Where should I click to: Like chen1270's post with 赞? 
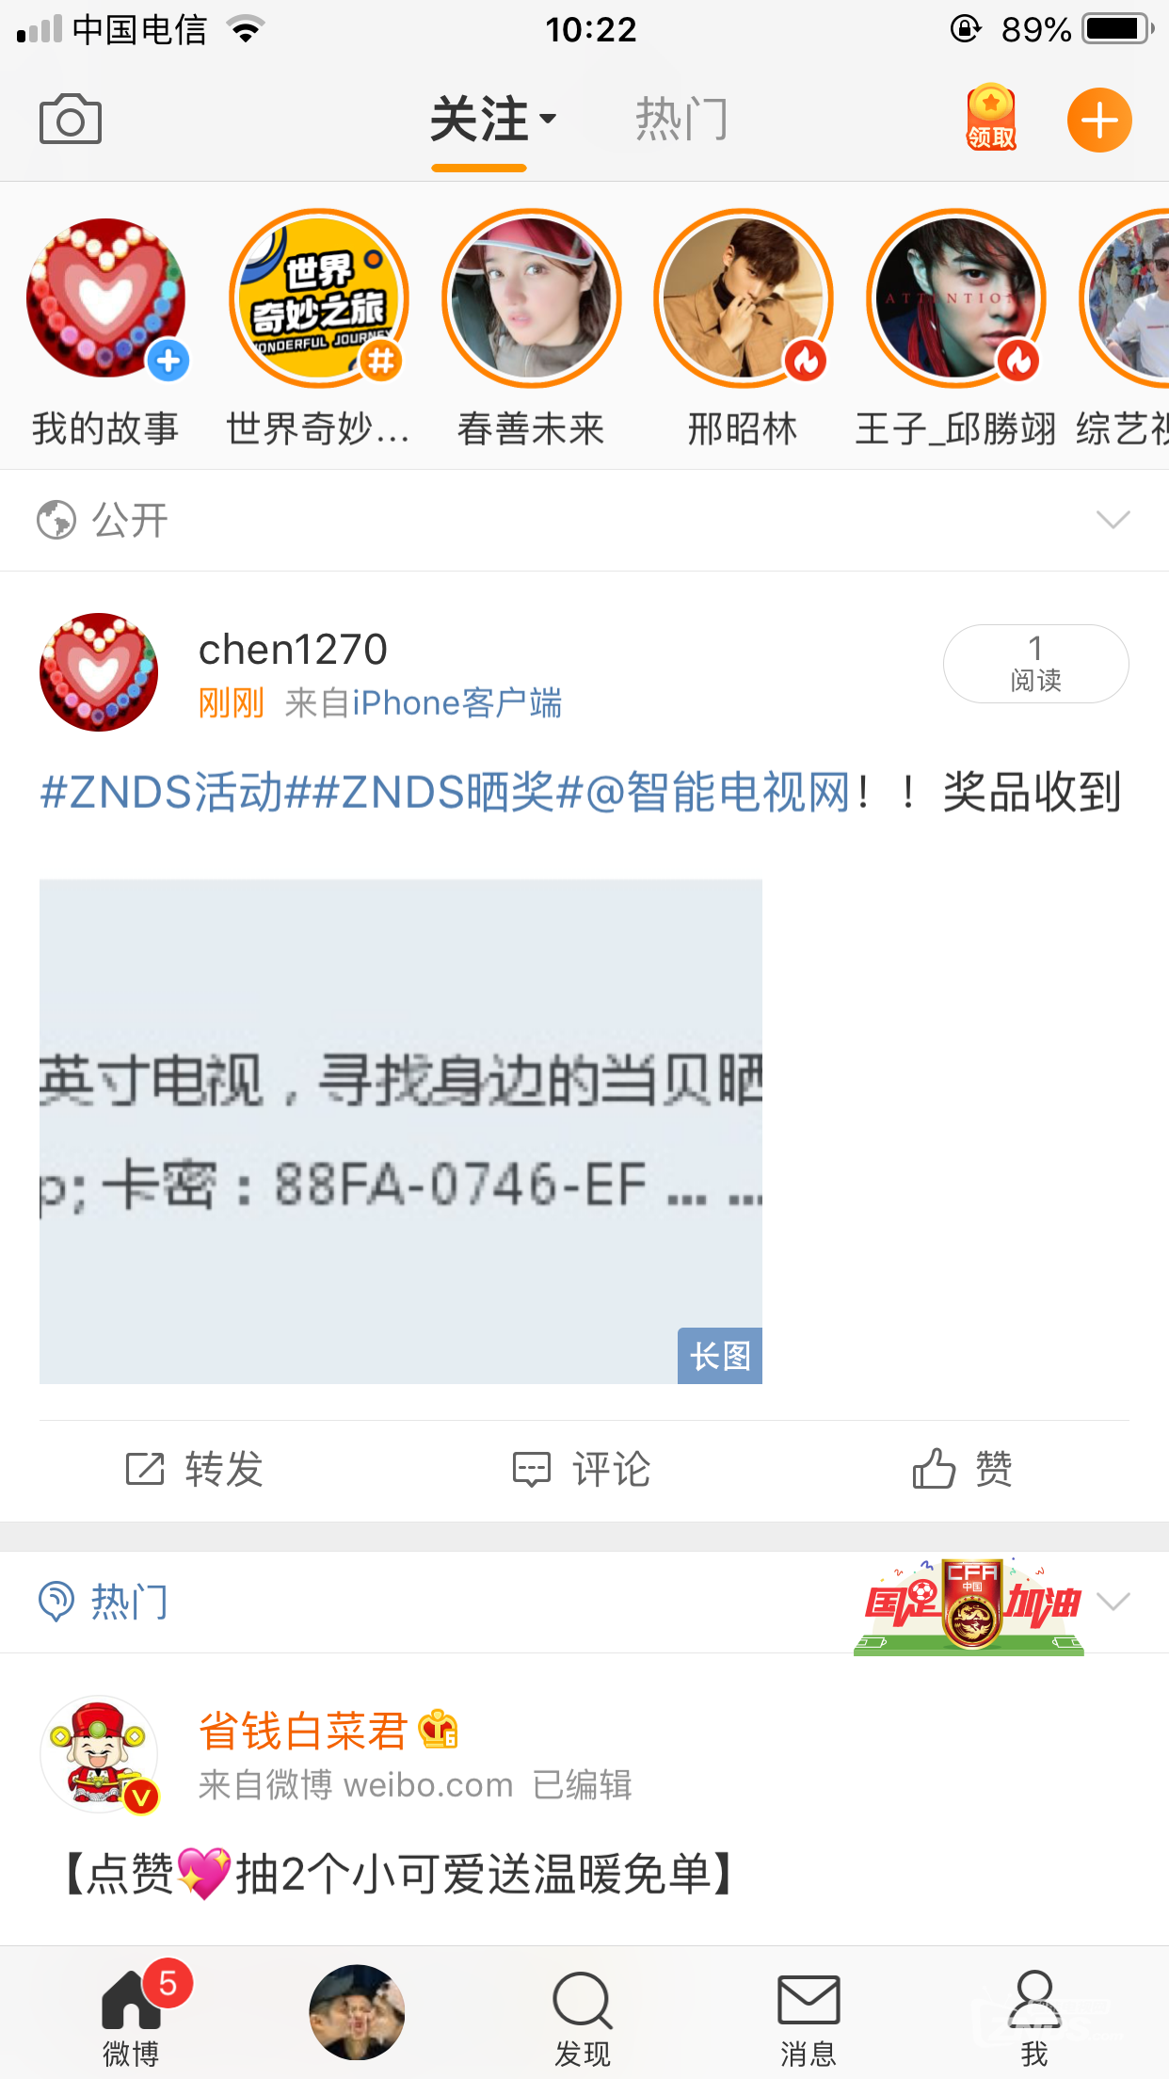pos(962,1469)
